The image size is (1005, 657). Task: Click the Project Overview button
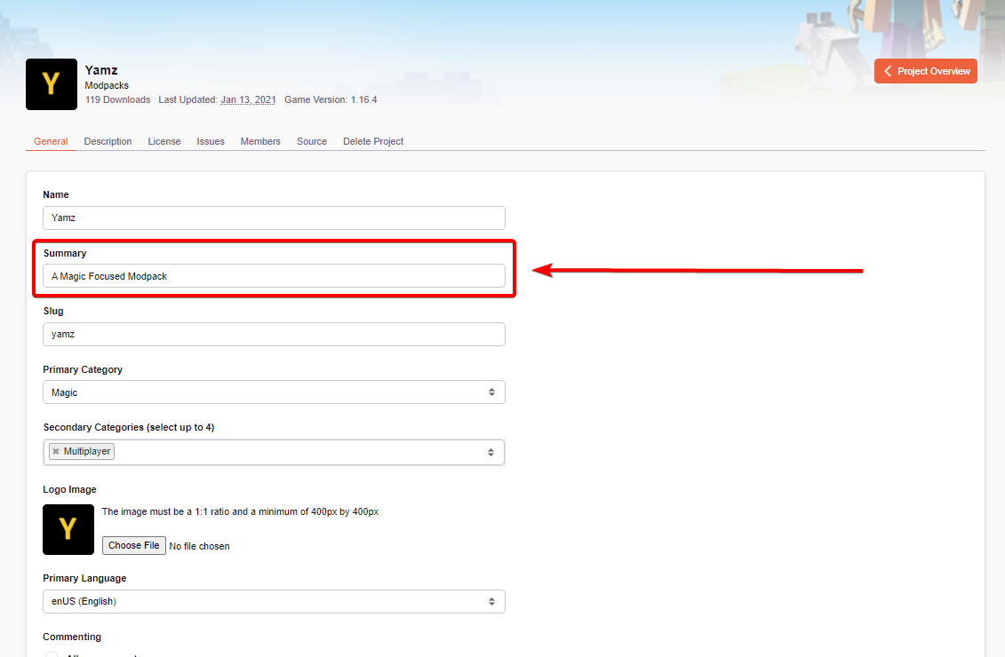926,71
